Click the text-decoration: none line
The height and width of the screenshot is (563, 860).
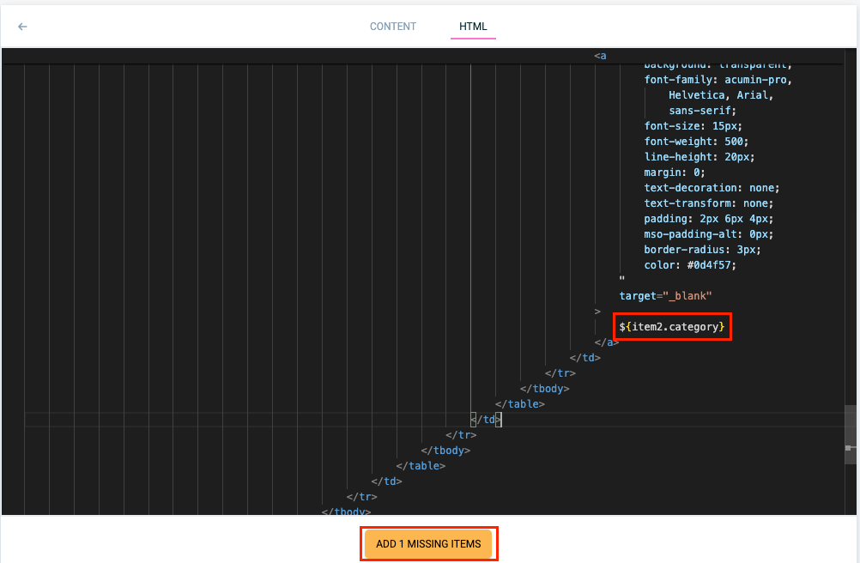pyautogui.click(x=712, y=188)
